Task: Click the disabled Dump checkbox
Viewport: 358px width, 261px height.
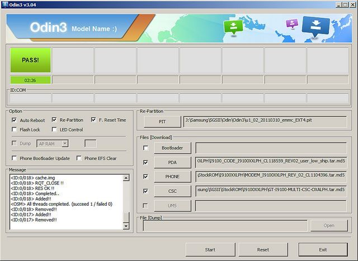Action: pos(14,143)
